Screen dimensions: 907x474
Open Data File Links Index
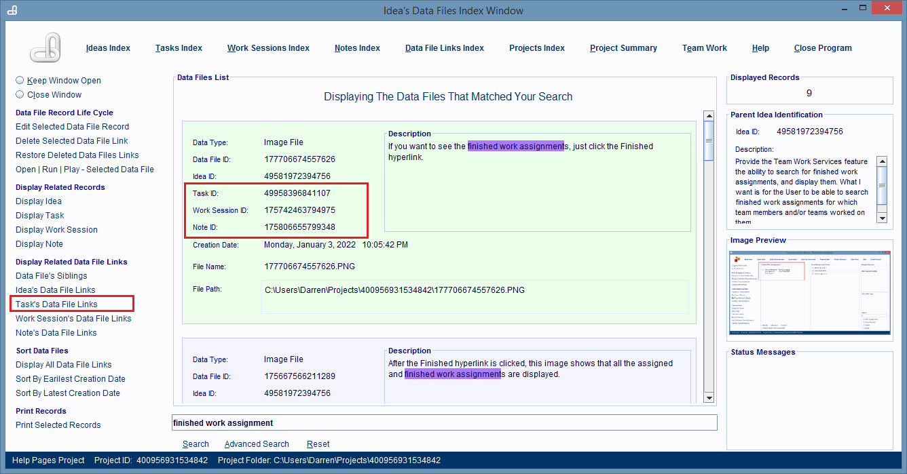click(445, 48)
